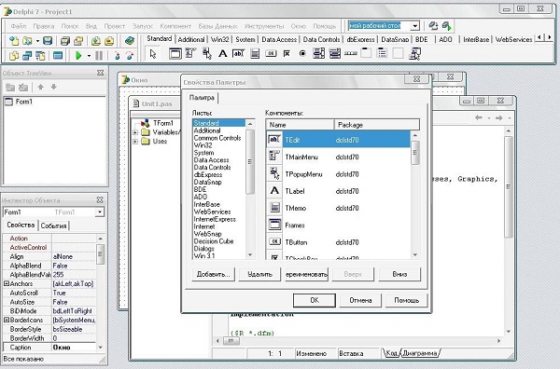The height and width of the screenshot is (369, 560).
Task: Click the Добавить... button
Action: pos(214,274)
